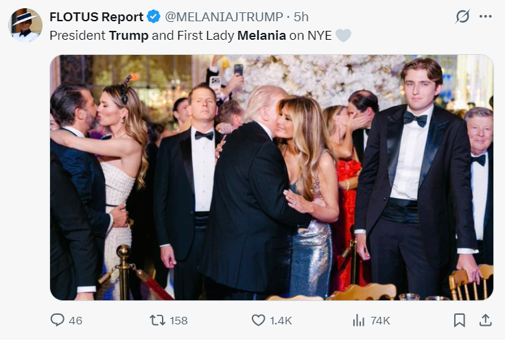Click the 74K views count

click(x=380, y=321)
